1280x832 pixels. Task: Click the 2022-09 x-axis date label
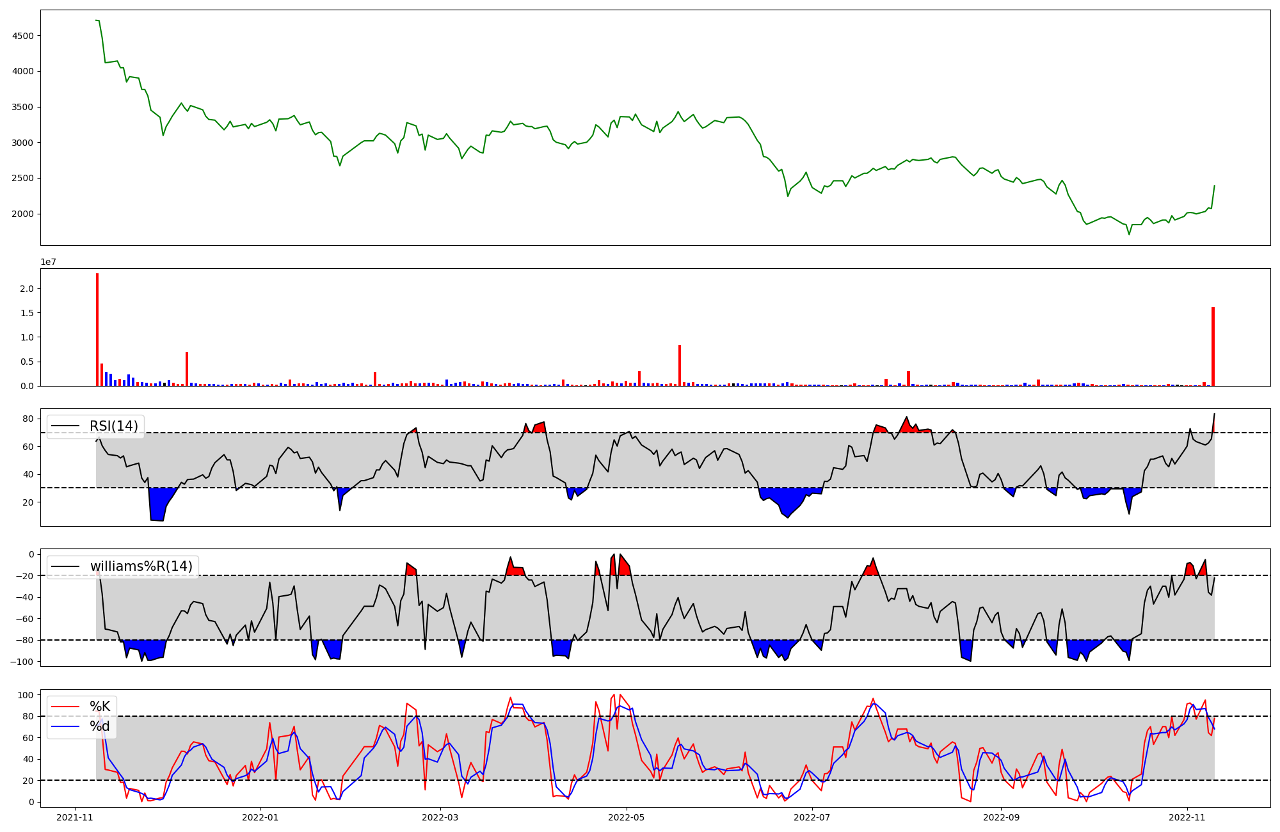tap(1001, 817)
